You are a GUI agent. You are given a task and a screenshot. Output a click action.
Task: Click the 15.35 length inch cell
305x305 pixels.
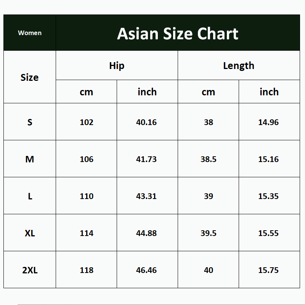(x=268, y=196)
